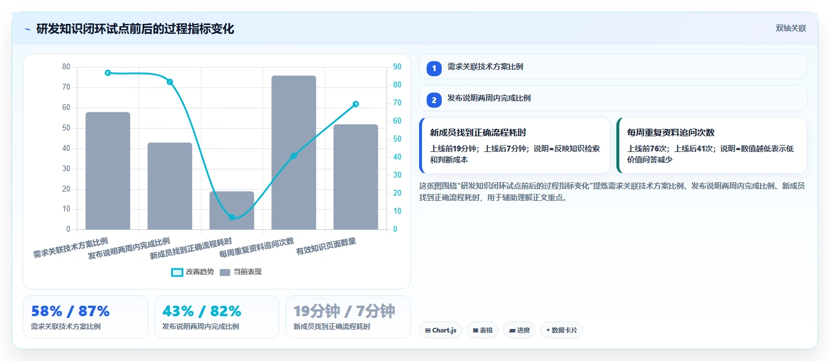
Task: Click text 上线前19分钟；上线后7分钟
Action: click(478, 148)
